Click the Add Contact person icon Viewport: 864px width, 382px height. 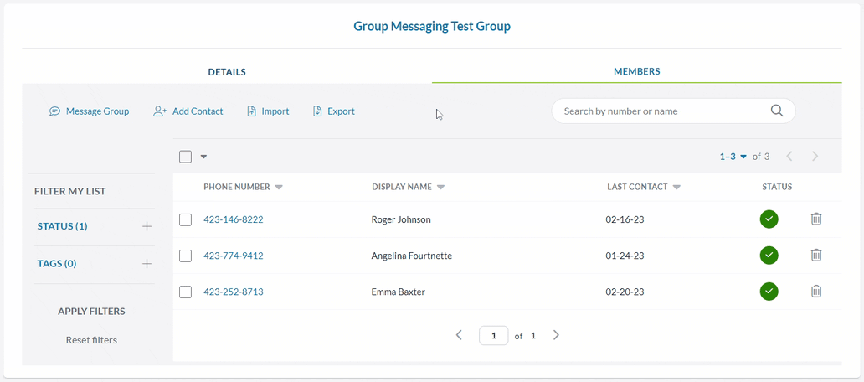[160, 111]
